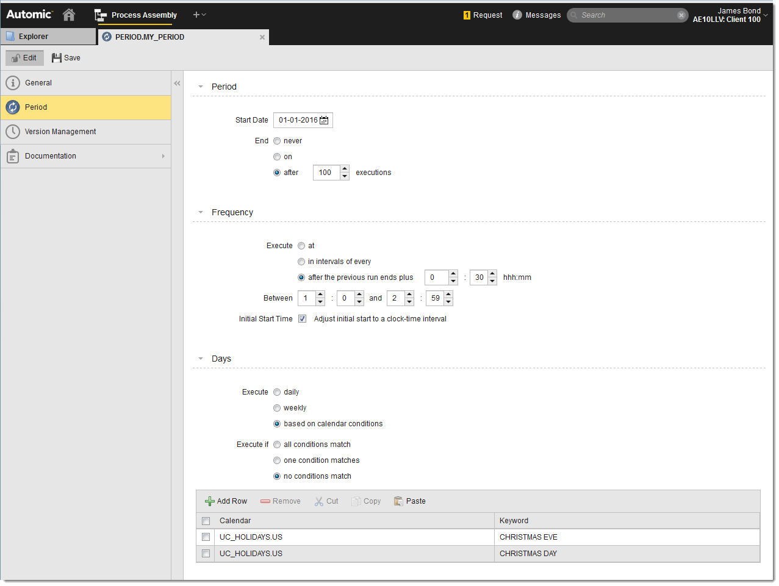
Task: Open the Messages panel via its info icon
Action: click(517, 15)
